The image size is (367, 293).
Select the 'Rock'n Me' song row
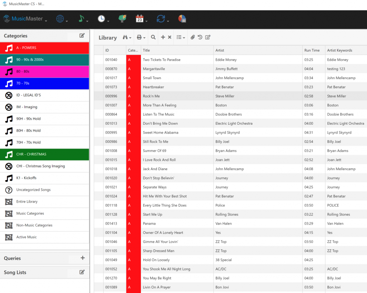pos(230,96)
